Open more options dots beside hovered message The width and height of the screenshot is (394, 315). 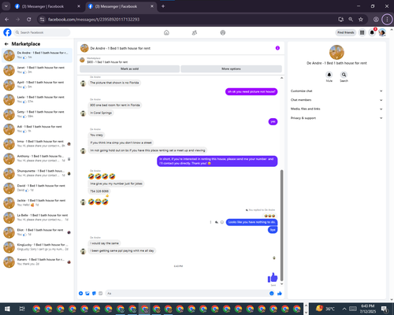pos(210,222)
